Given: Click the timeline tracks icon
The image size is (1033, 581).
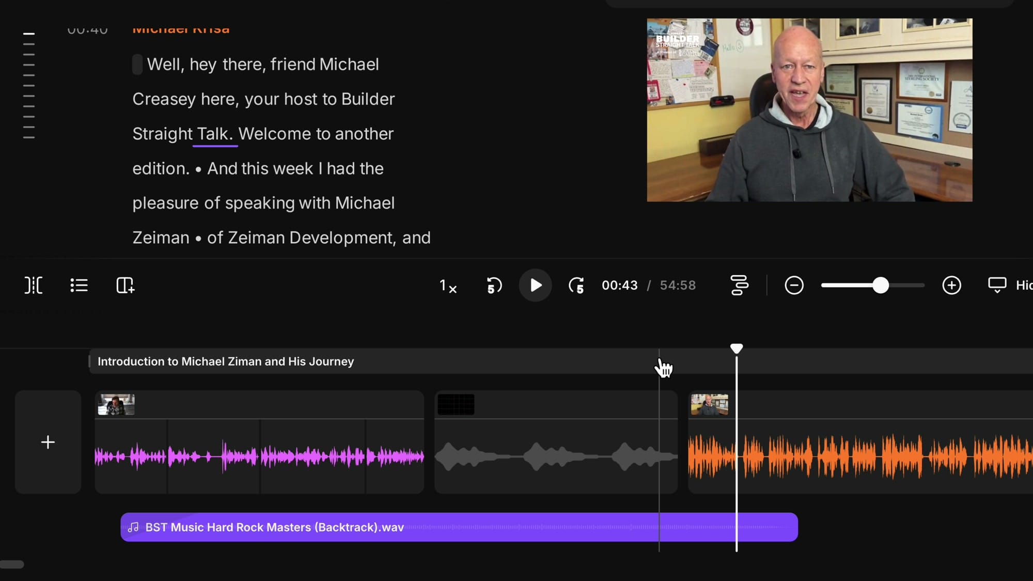Looking at the screenshot, I should (739, 285).
